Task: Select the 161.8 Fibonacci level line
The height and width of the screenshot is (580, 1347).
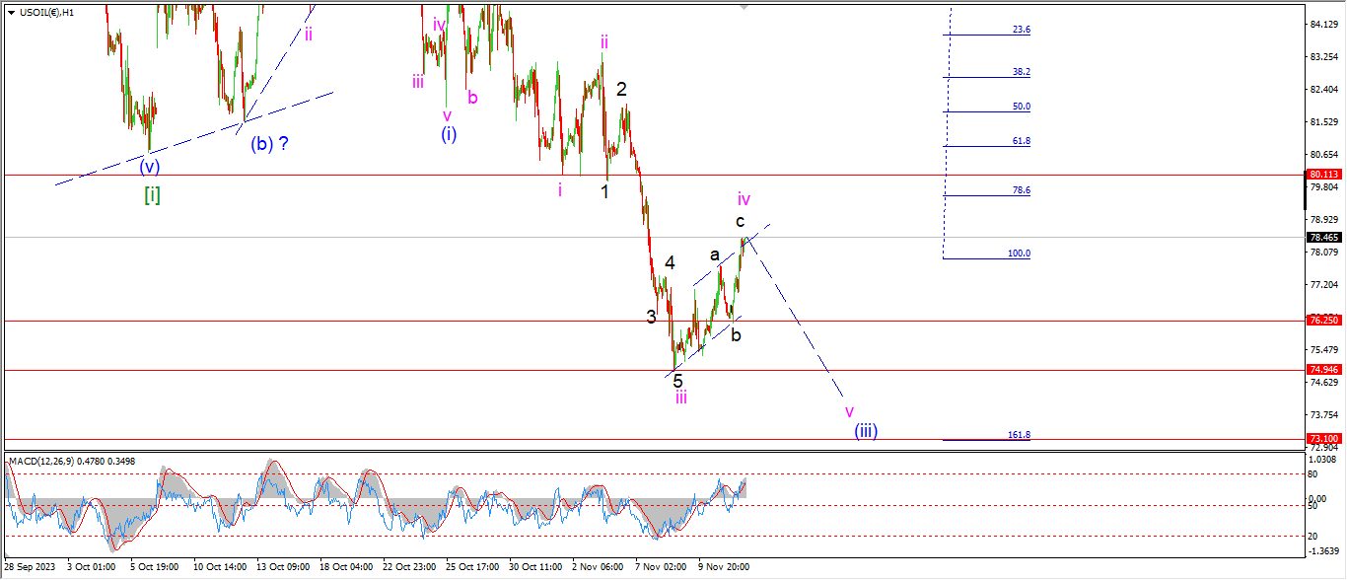Action: pyautogui.click(x=986, y=440)
